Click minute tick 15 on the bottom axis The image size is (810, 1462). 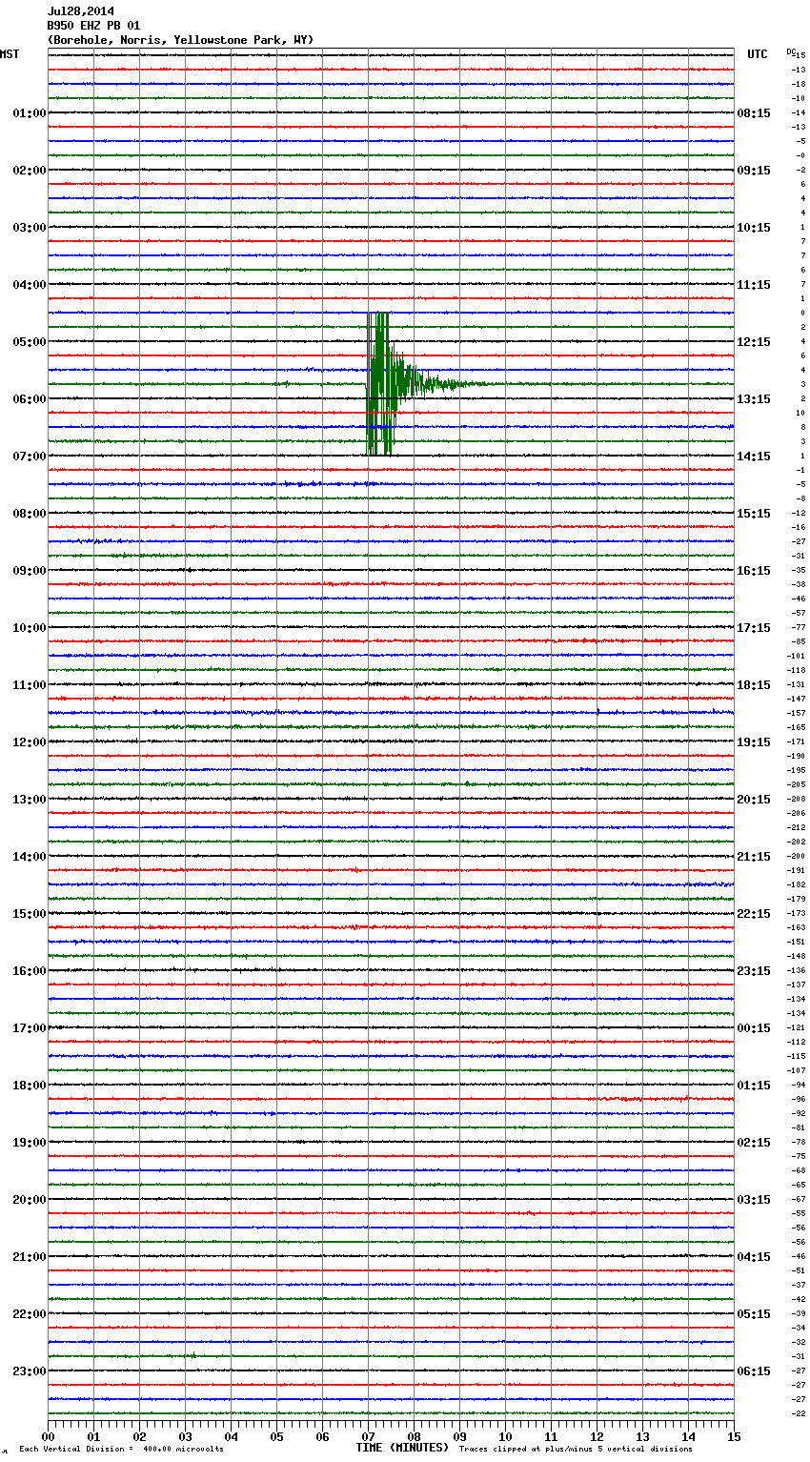point(734,1436)
